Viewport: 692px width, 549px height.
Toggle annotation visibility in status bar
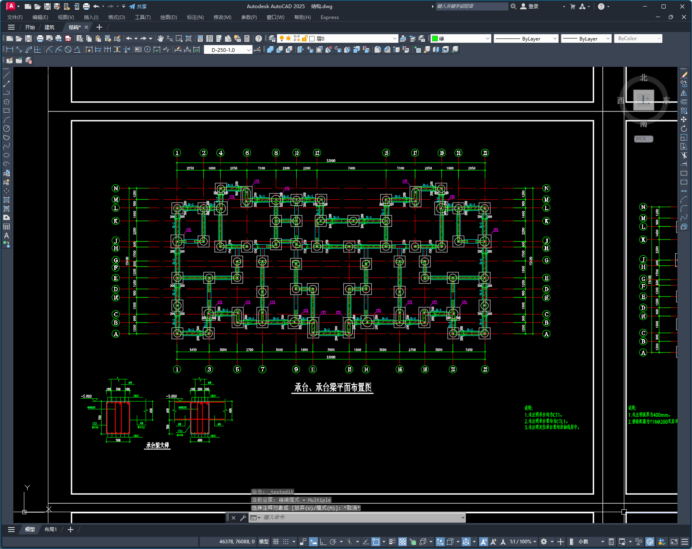tap(483, 542)
